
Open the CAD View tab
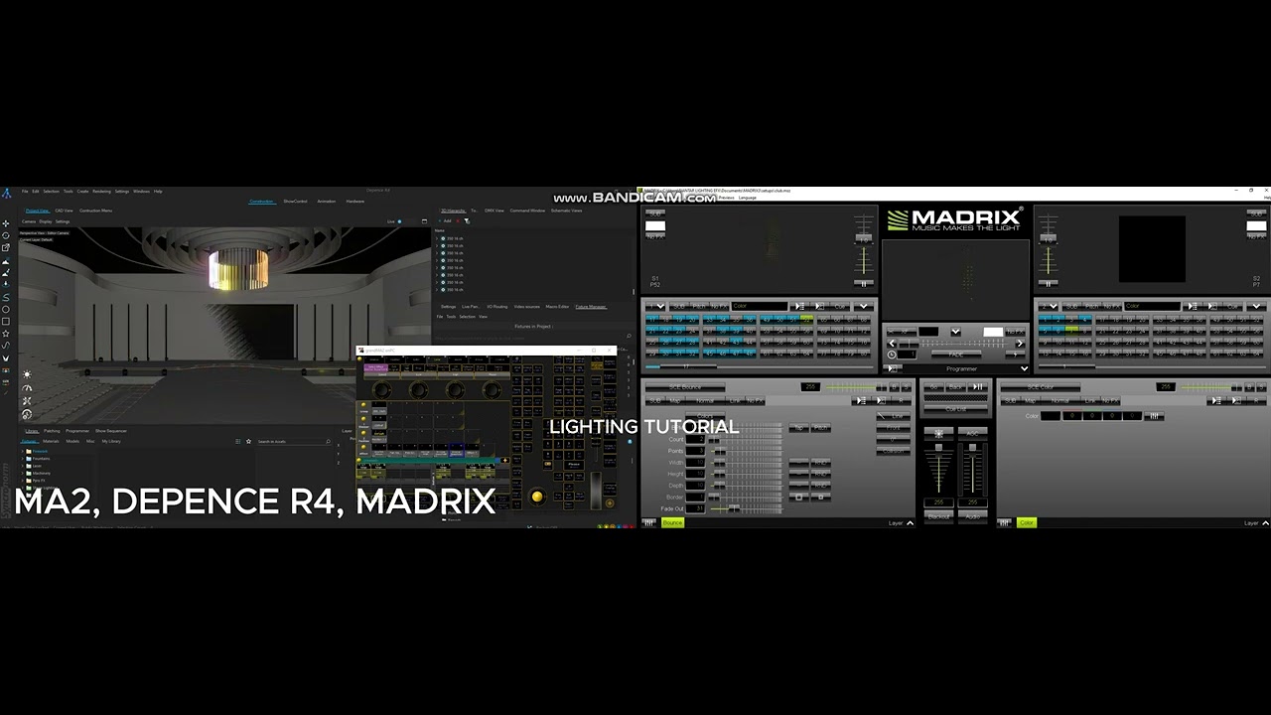point(64,211)
